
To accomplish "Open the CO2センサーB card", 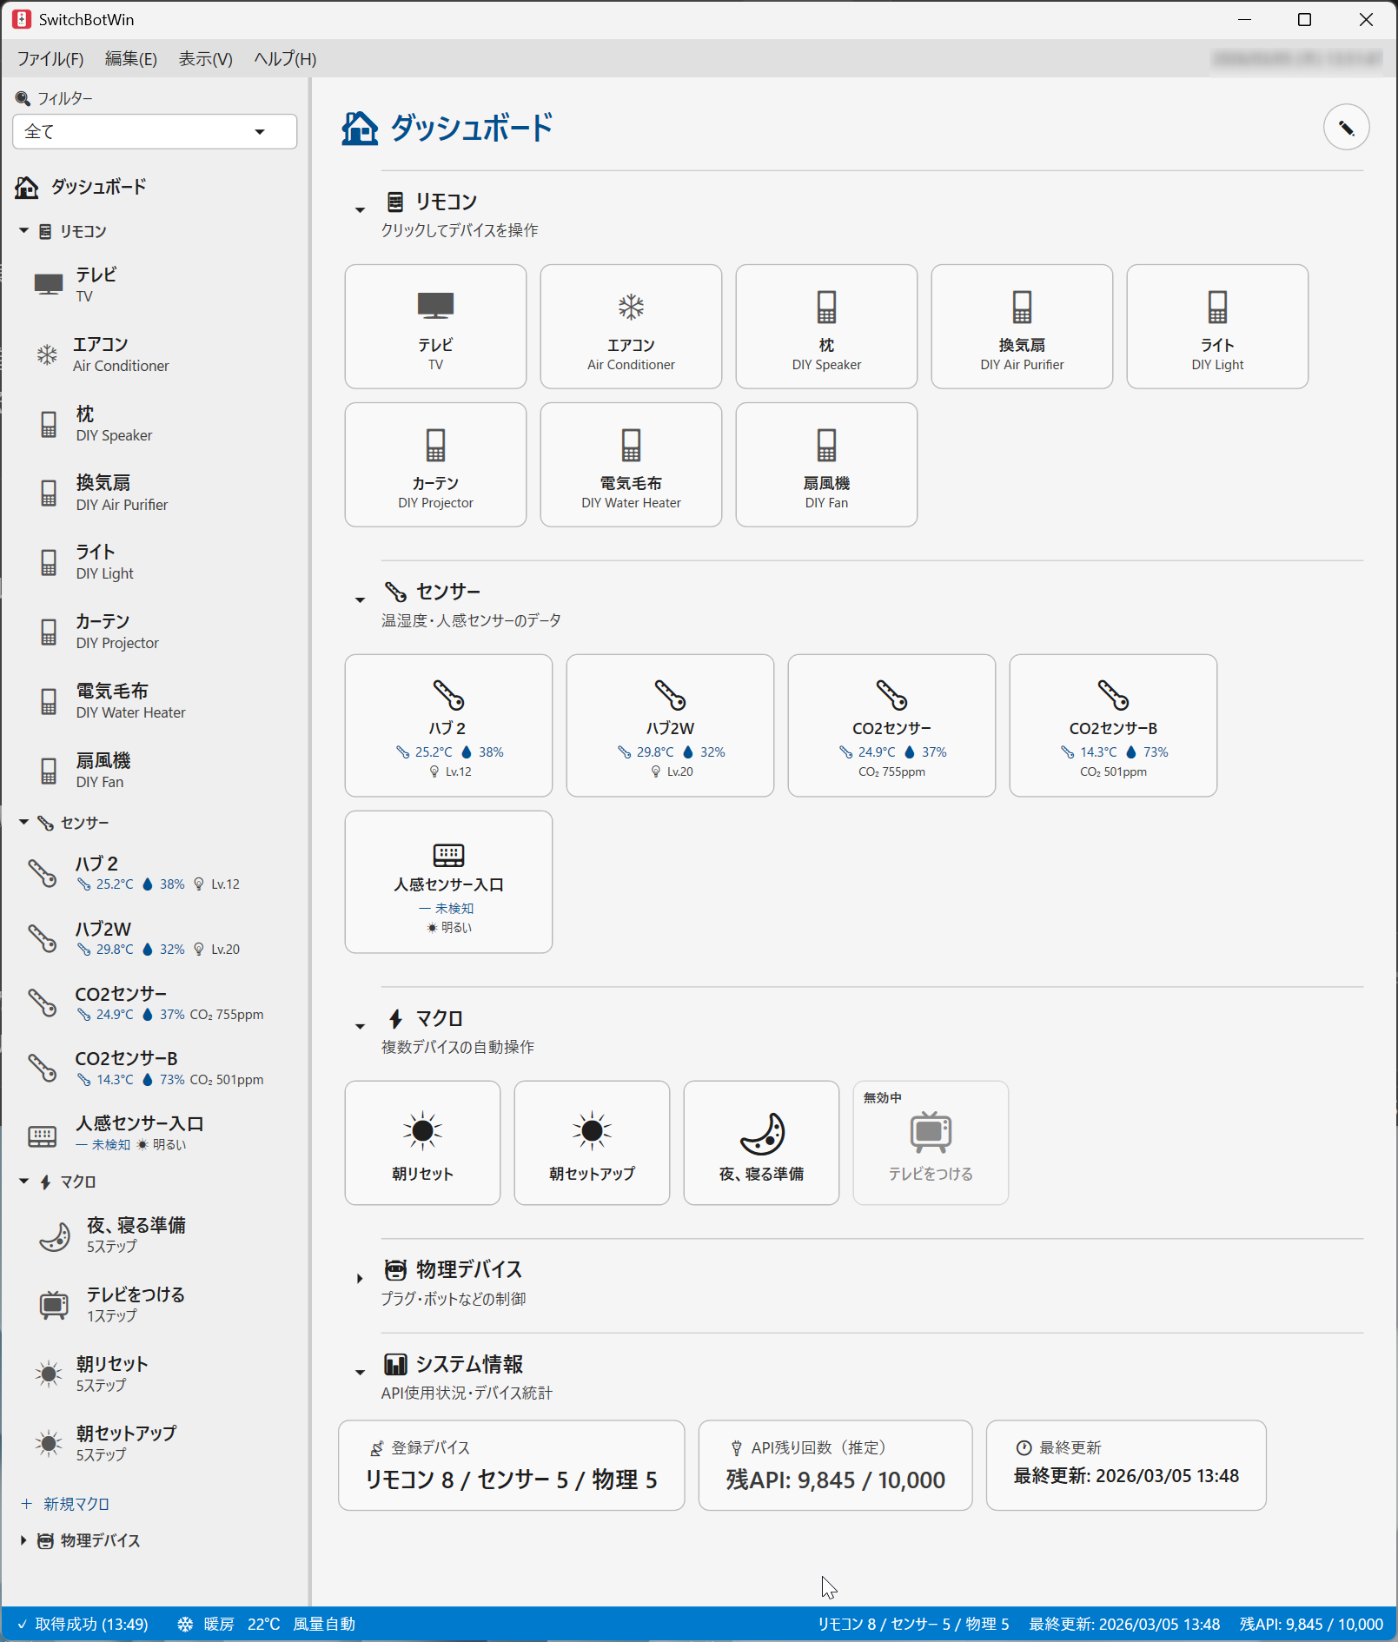I will point(1113,725).
